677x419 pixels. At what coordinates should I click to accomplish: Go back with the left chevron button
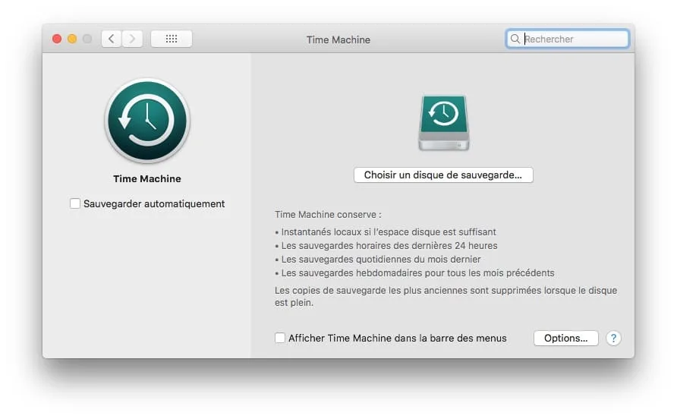point(112,39)
